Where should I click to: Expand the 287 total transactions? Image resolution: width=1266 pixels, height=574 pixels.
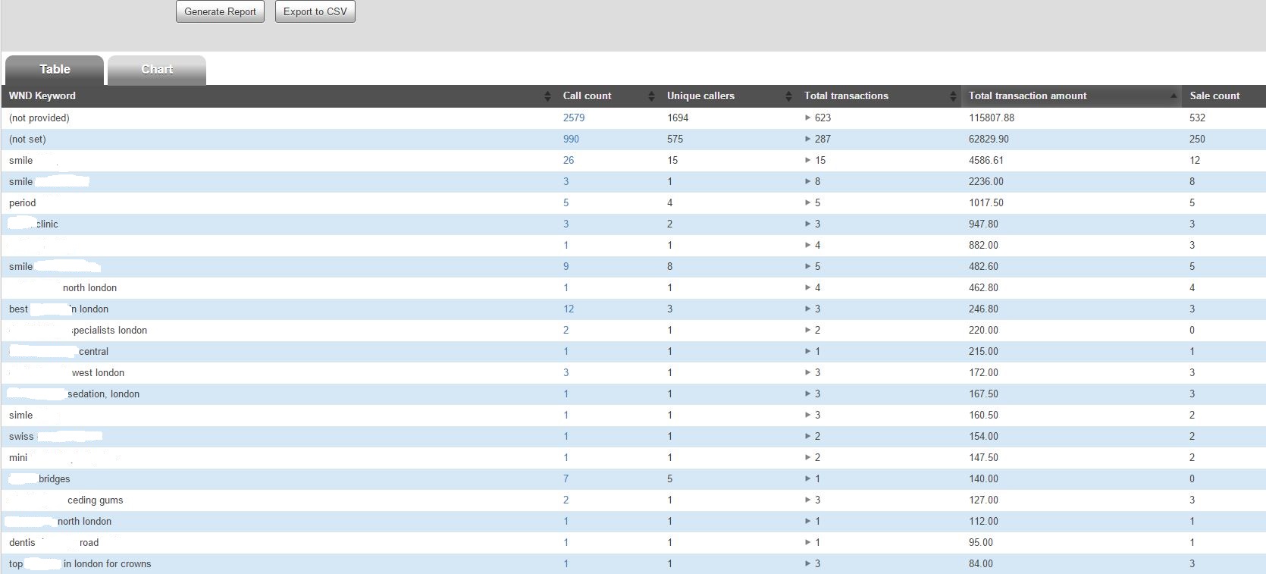808,139
